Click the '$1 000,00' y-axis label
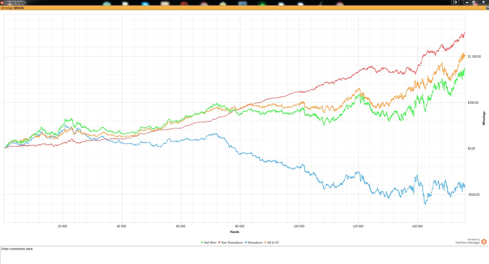This screenshot has width=489, height=264. click(x=474, y=57)
